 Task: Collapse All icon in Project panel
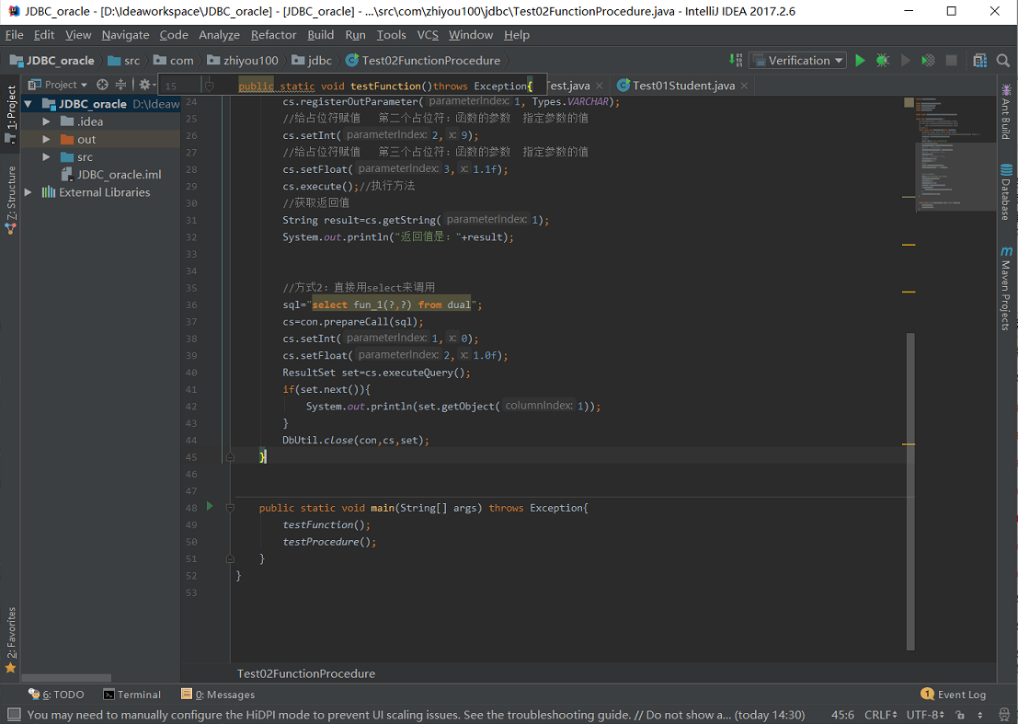click(x=120, y=85)
